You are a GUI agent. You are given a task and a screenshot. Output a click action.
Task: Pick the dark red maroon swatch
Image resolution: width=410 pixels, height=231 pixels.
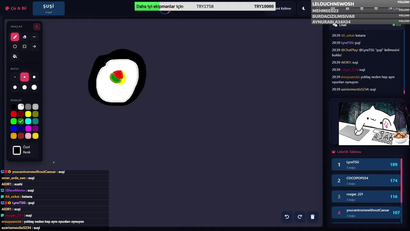(21, 114)
